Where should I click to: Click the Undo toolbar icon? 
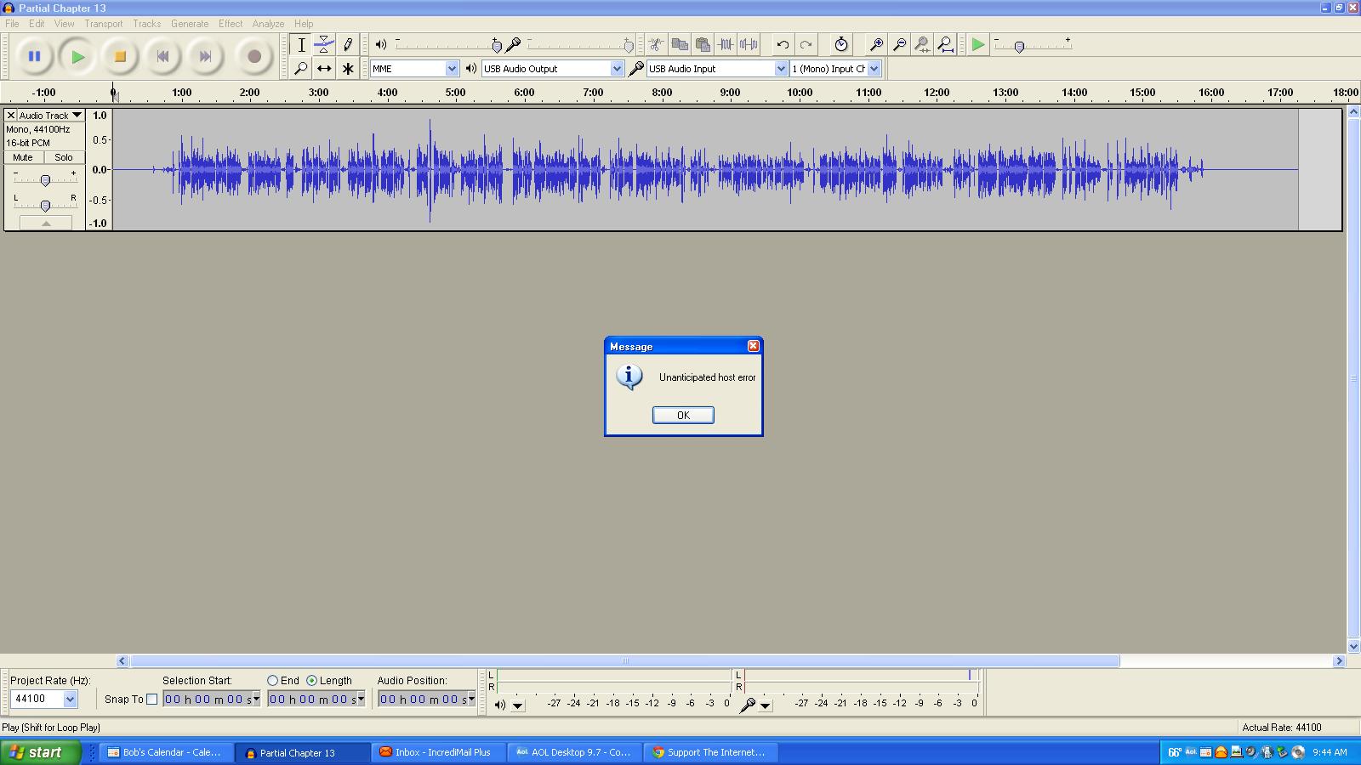click(x=782, y=44)
